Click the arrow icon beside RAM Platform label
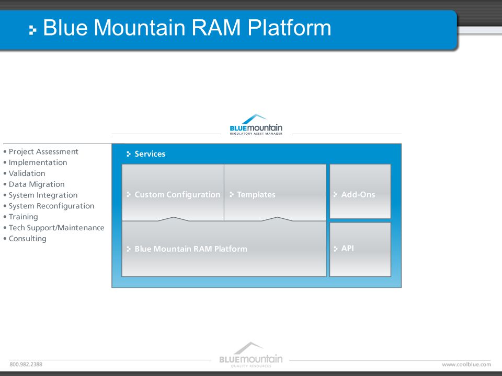Screen dimensions: 502x376 pyautogui.click(x=129, y=249)
